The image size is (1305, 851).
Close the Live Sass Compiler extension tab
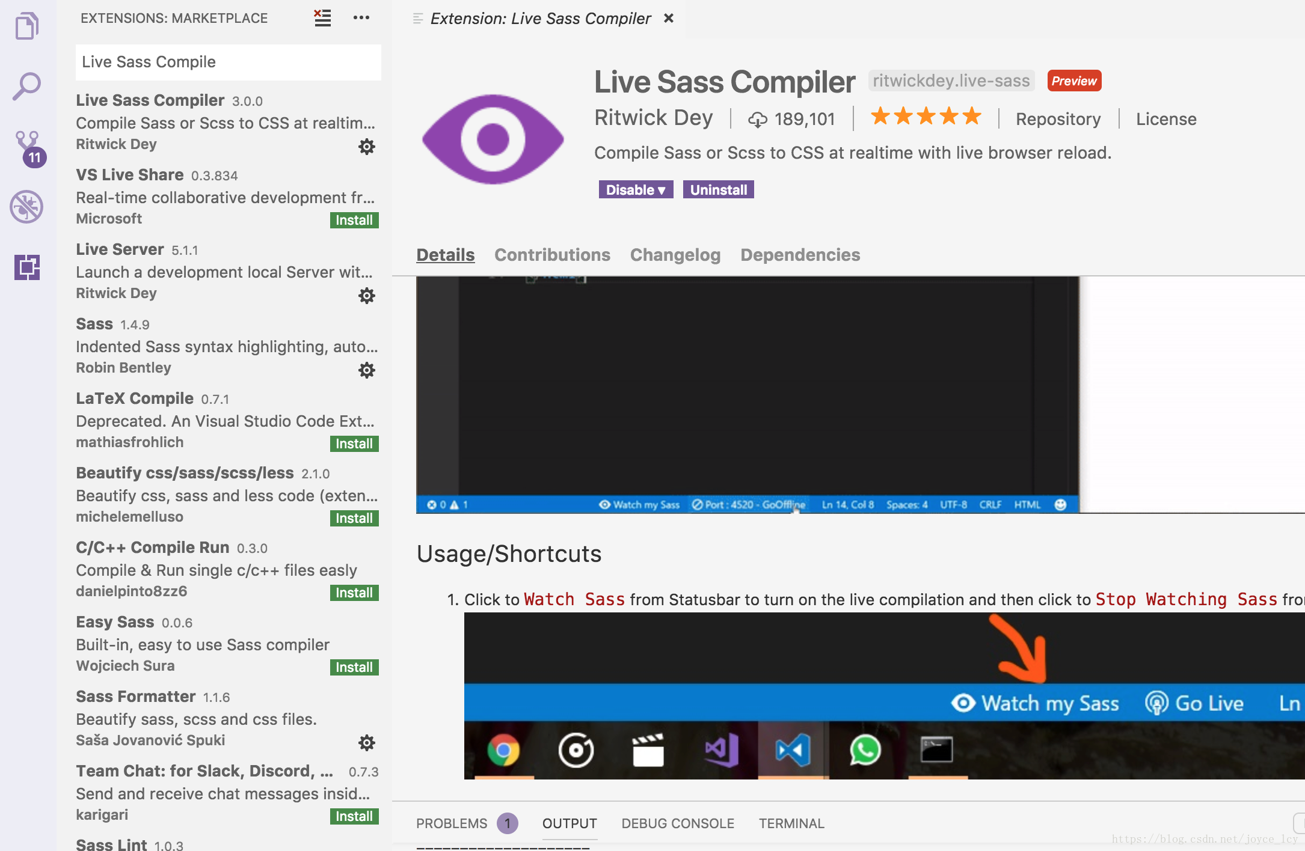coord(669,19)
